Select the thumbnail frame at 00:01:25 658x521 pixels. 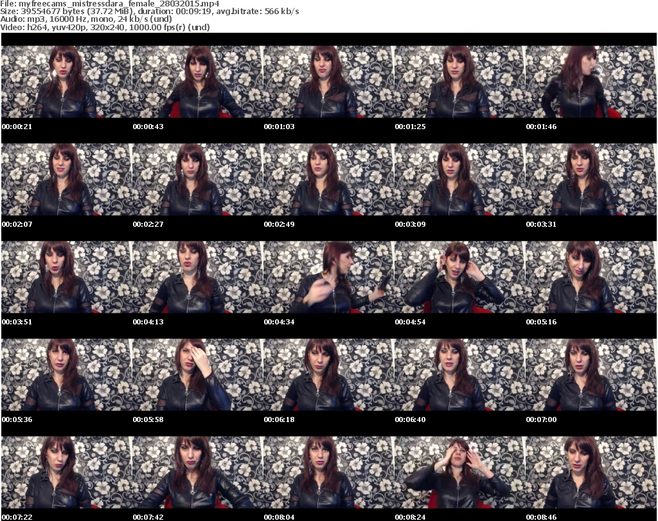pyautogui.click(x=460, y=82)
